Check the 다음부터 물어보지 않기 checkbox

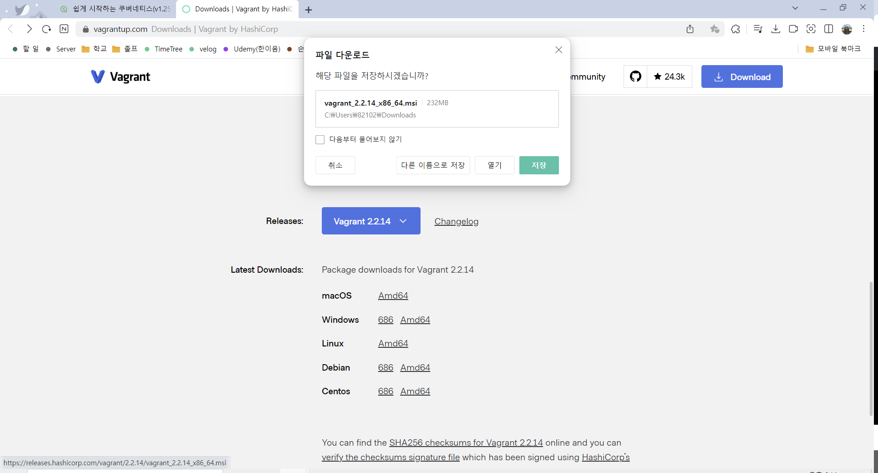(320, 139)
